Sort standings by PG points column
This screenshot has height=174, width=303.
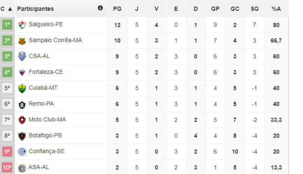117,9
